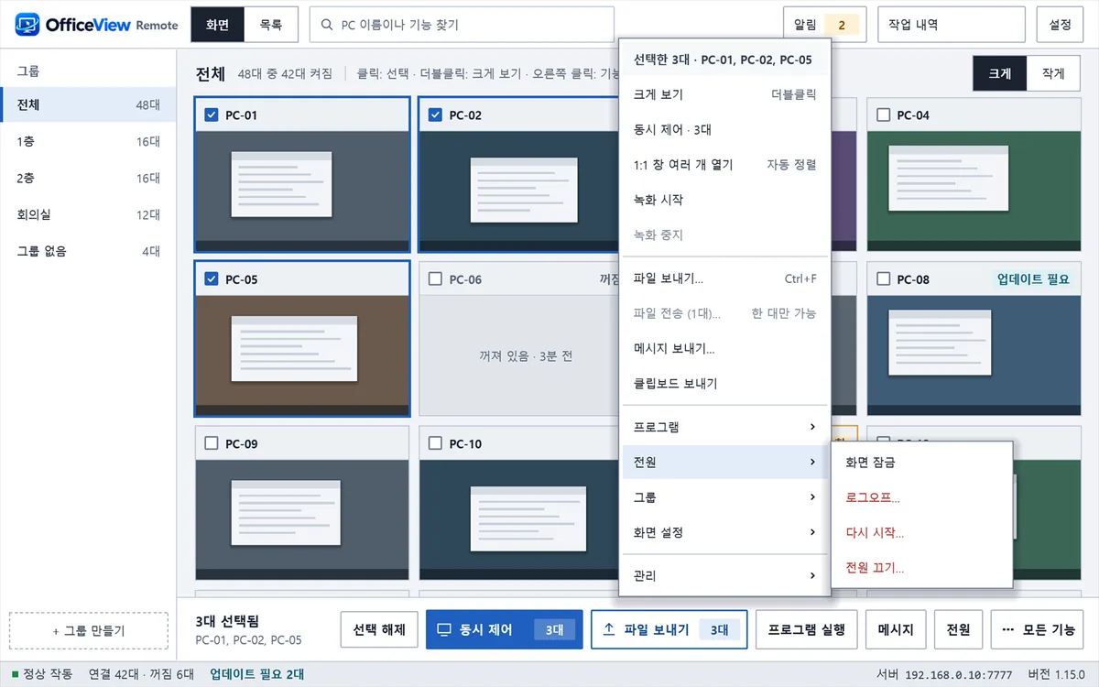Uncheck the PC-02 checkbox
The image size is (1099, 687).
[435, 115]
